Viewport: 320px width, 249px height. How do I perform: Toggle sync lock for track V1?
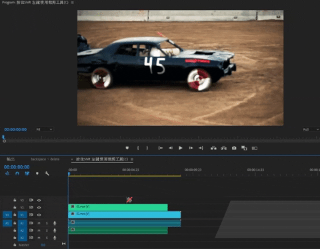tap(31, 214)
